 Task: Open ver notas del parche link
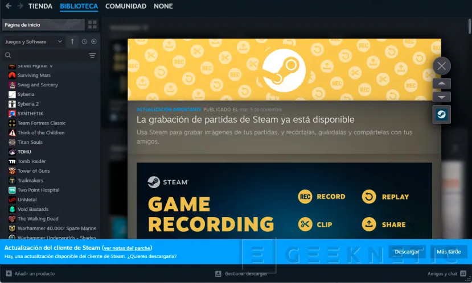pos(127,248)
